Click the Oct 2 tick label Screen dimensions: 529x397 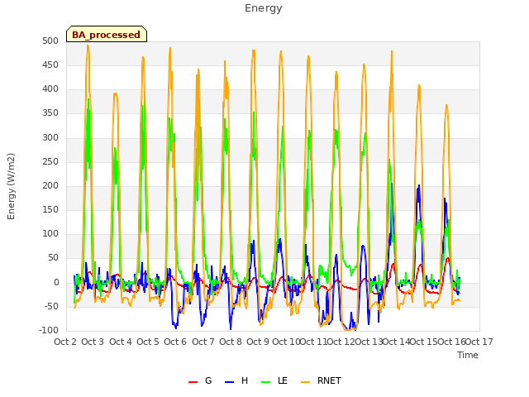click(65, 342)
